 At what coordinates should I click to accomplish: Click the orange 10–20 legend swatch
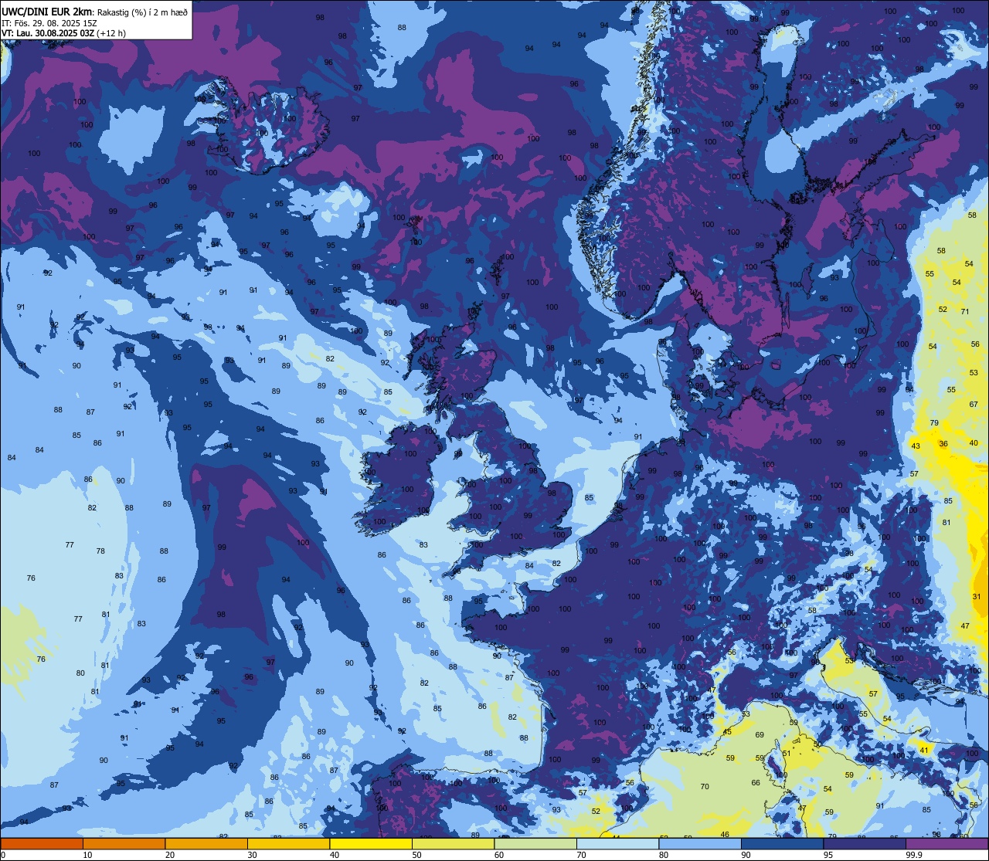pos(124,843)
